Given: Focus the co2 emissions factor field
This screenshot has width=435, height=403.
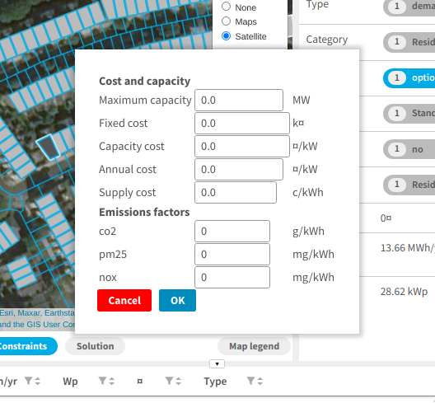Looking at the screenshot, I should 232,232.
